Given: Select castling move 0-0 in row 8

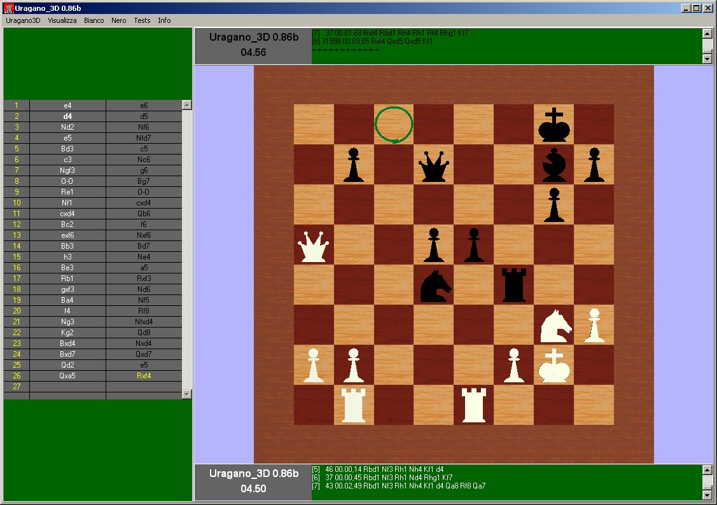Looking at the screenshot, I should point(67,181).
